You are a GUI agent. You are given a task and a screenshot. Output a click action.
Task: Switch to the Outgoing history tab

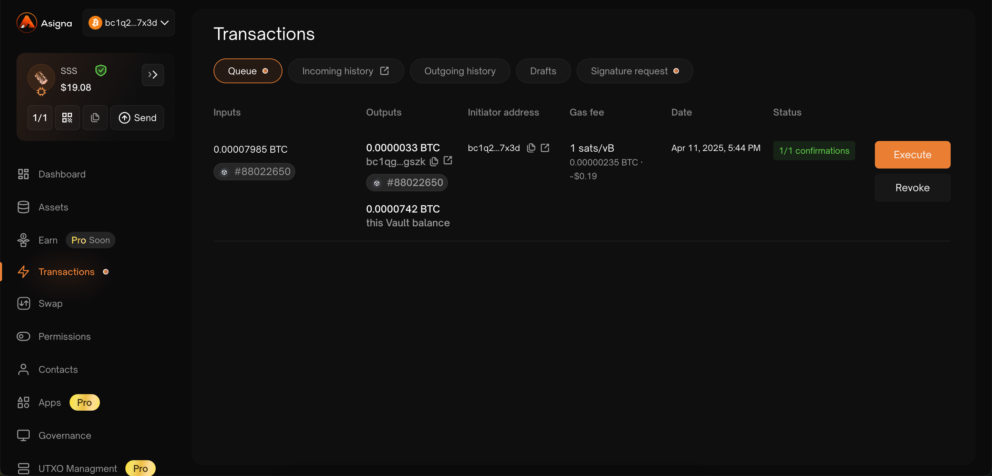click(459, 71)
